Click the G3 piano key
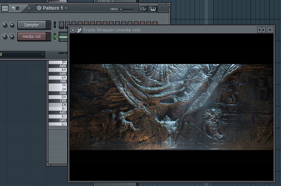The height and width of the screenshot is (186, 281). [x=58, y=124]
